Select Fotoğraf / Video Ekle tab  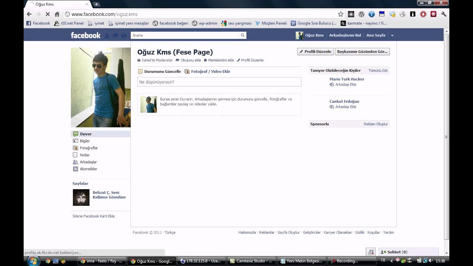(207, 71)
